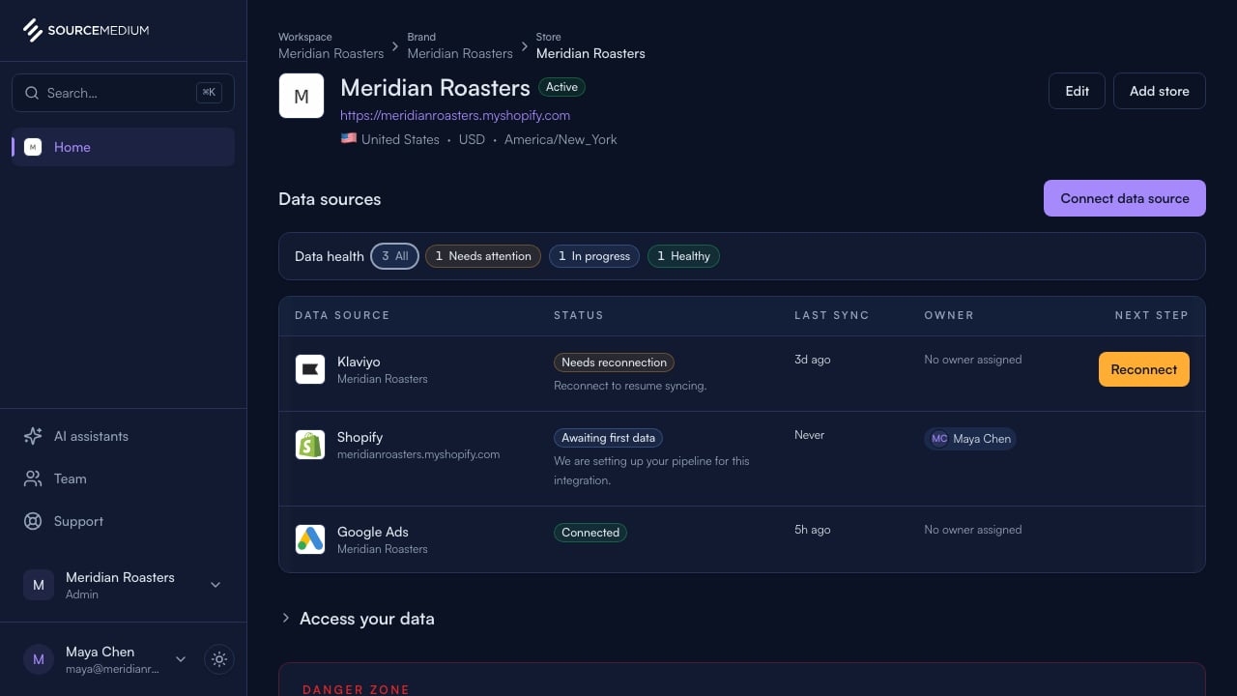Click the Add store button
Image resolution: width=1237 pixels, height=696 pixels.
pyautogui.click(x=1160, y=91)
